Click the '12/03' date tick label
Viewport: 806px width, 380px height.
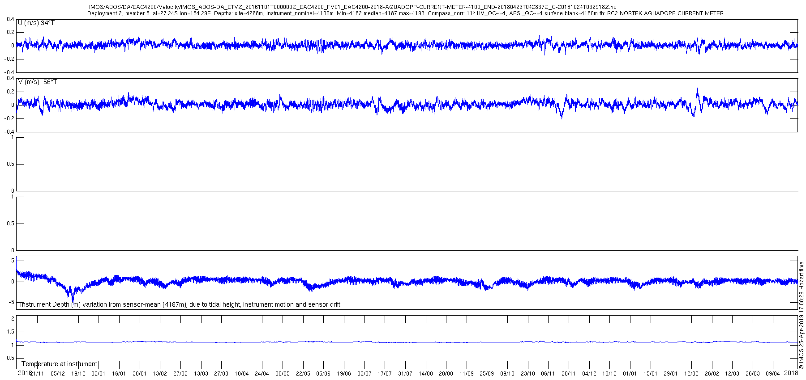[733, 374]
